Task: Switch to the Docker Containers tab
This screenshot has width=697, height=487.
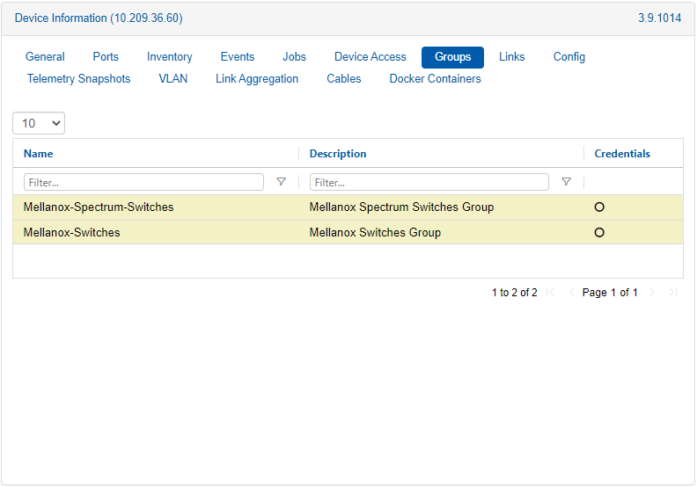Action: (x=435, y=79)
